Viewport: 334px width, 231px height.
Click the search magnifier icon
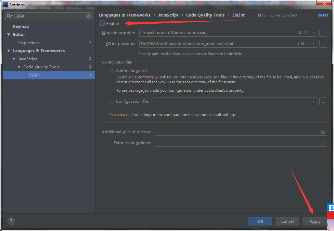tap(9, 16)
